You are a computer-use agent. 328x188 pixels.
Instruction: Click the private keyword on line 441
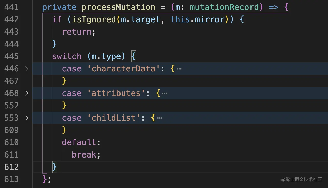click(x=59, y=7)
